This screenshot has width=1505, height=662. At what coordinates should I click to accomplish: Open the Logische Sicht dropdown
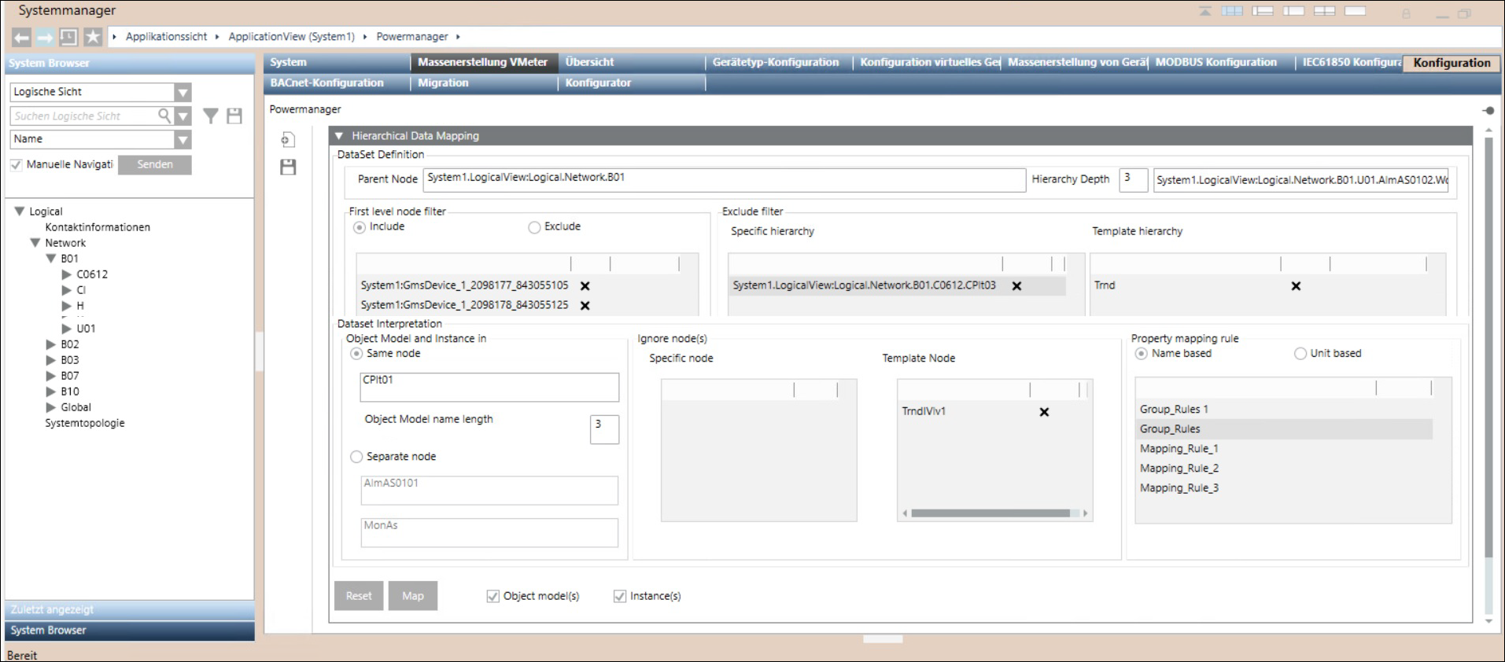[x=183, y=93]
